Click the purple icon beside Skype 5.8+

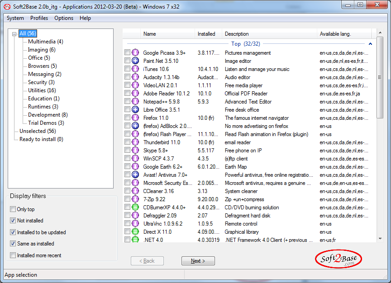pos(135,151)
